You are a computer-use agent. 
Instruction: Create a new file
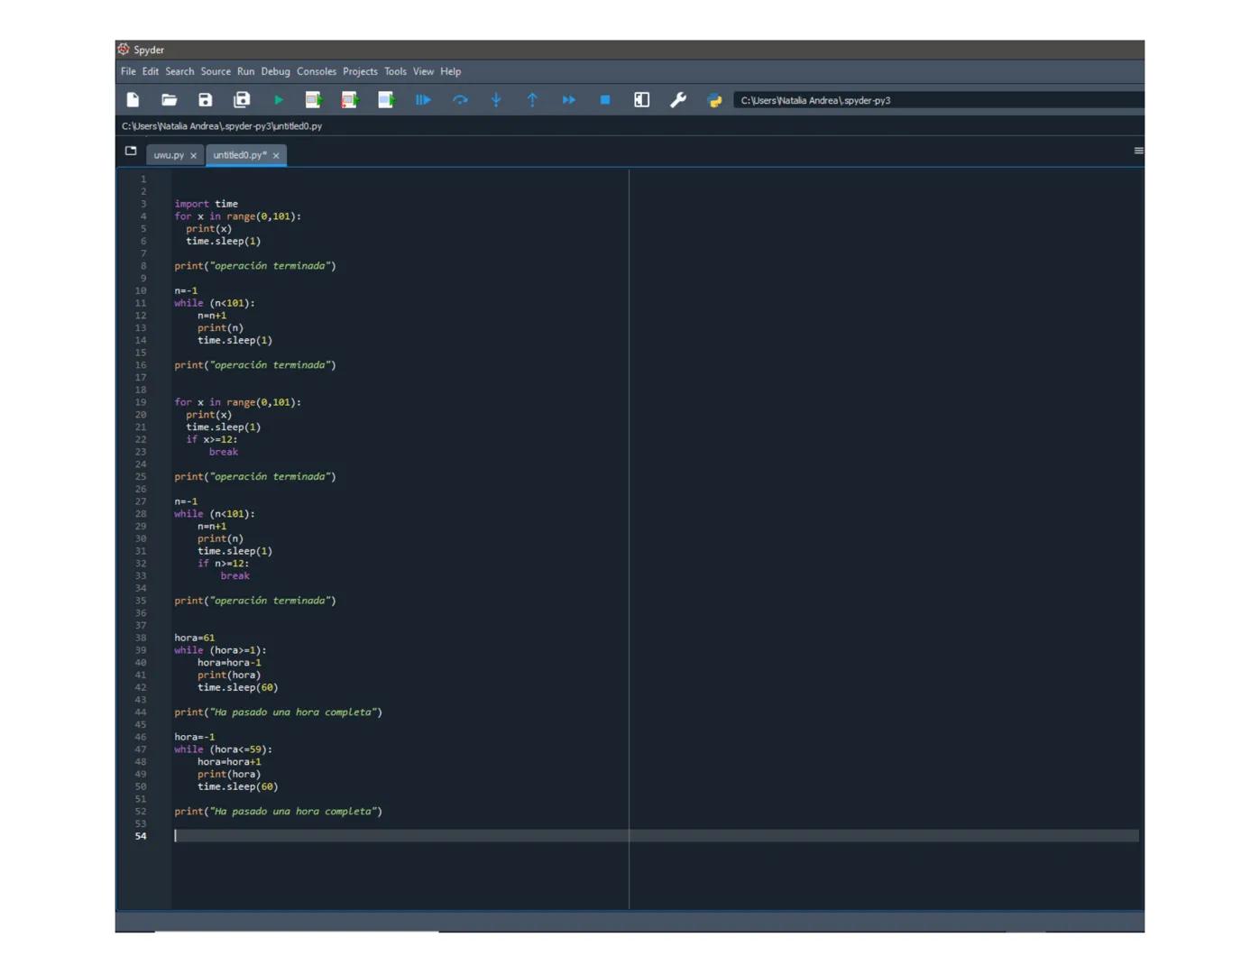pos(133,100)
